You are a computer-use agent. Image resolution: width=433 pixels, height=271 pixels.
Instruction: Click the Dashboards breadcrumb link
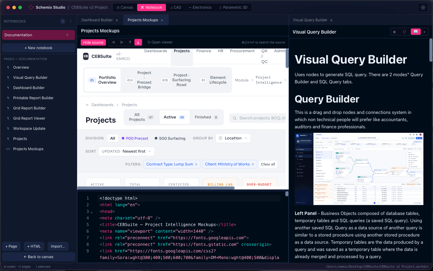coord(102,105)
